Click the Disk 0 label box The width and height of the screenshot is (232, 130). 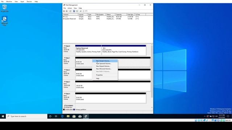(x=69, y=50)
